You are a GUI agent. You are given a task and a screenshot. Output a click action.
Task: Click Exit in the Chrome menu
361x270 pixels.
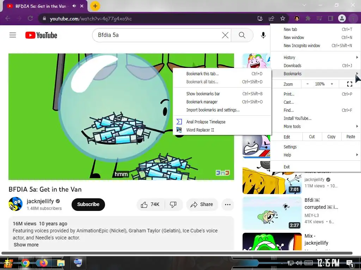pos(316,167)
